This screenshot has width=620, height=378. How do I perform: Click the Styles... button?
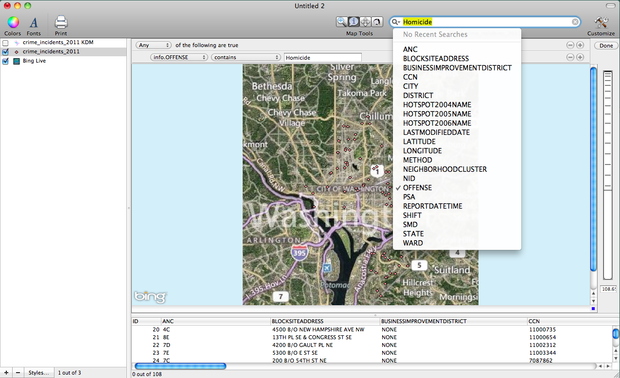click(38, 373)
